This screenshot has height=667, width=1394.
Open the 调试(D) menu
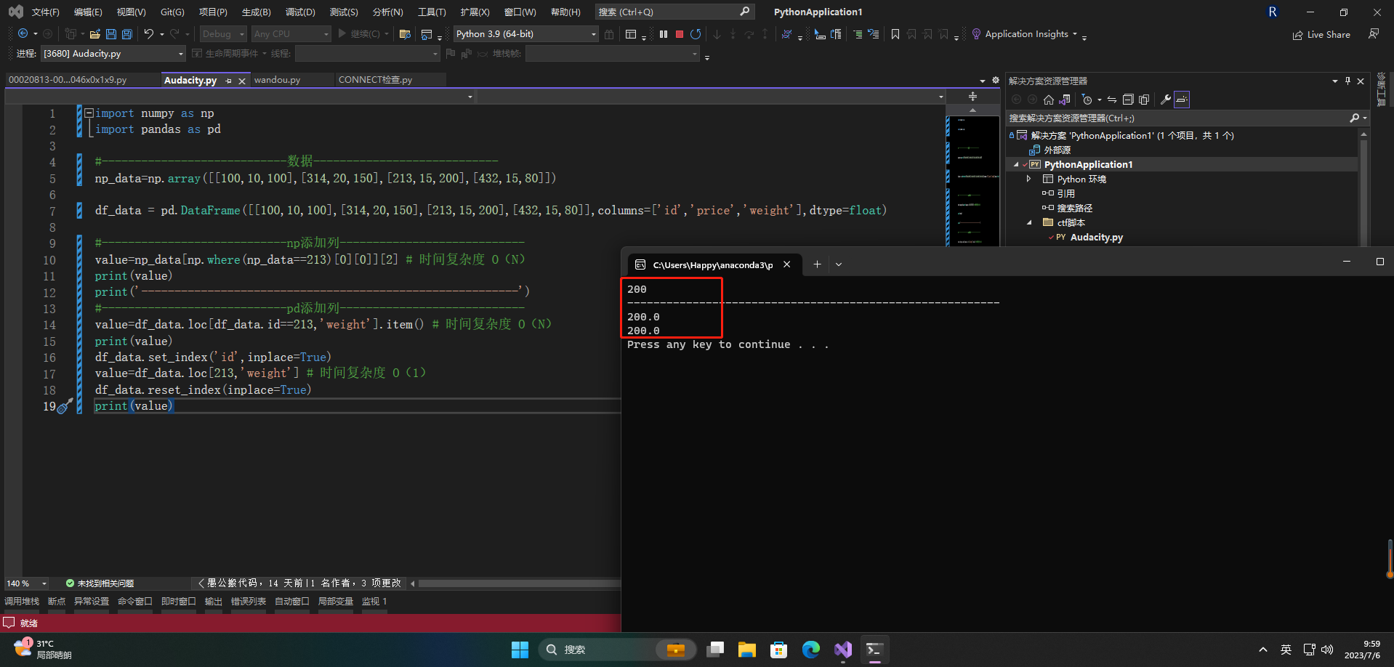click(300, 12)
